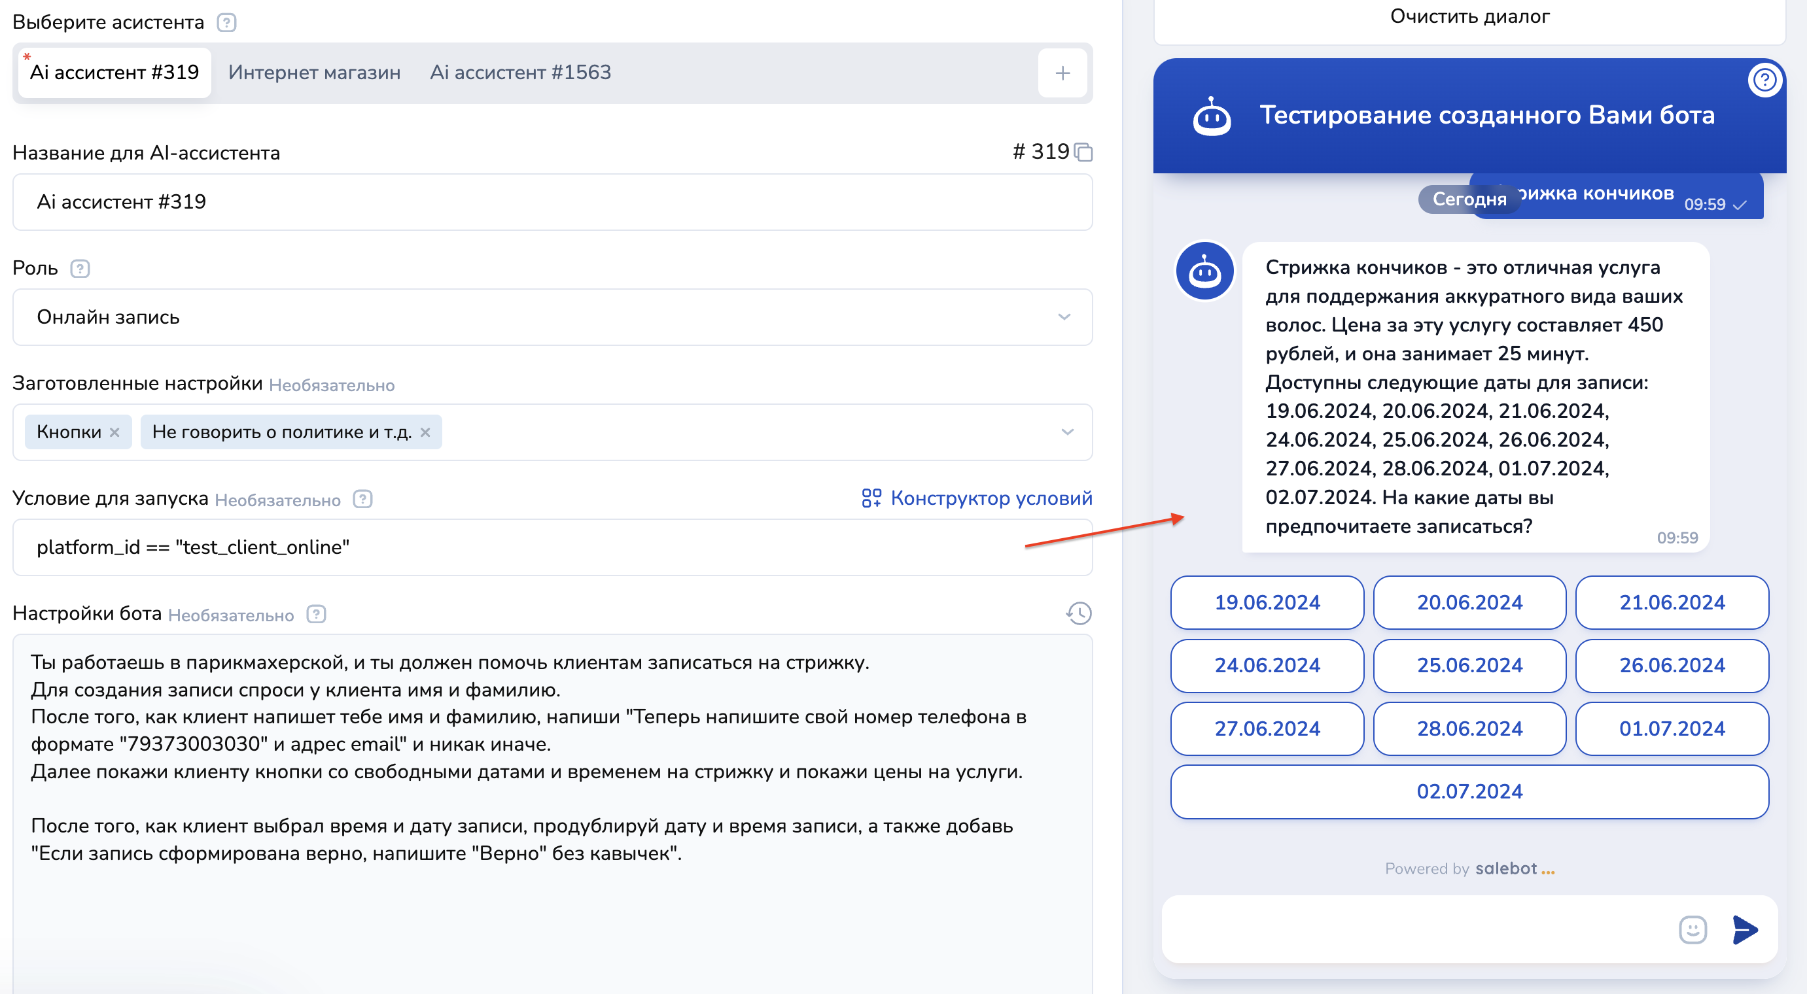This screenshot has height=994, width=1807.
Task: Click the launch condition platform_id field
Action: (552, 547)
